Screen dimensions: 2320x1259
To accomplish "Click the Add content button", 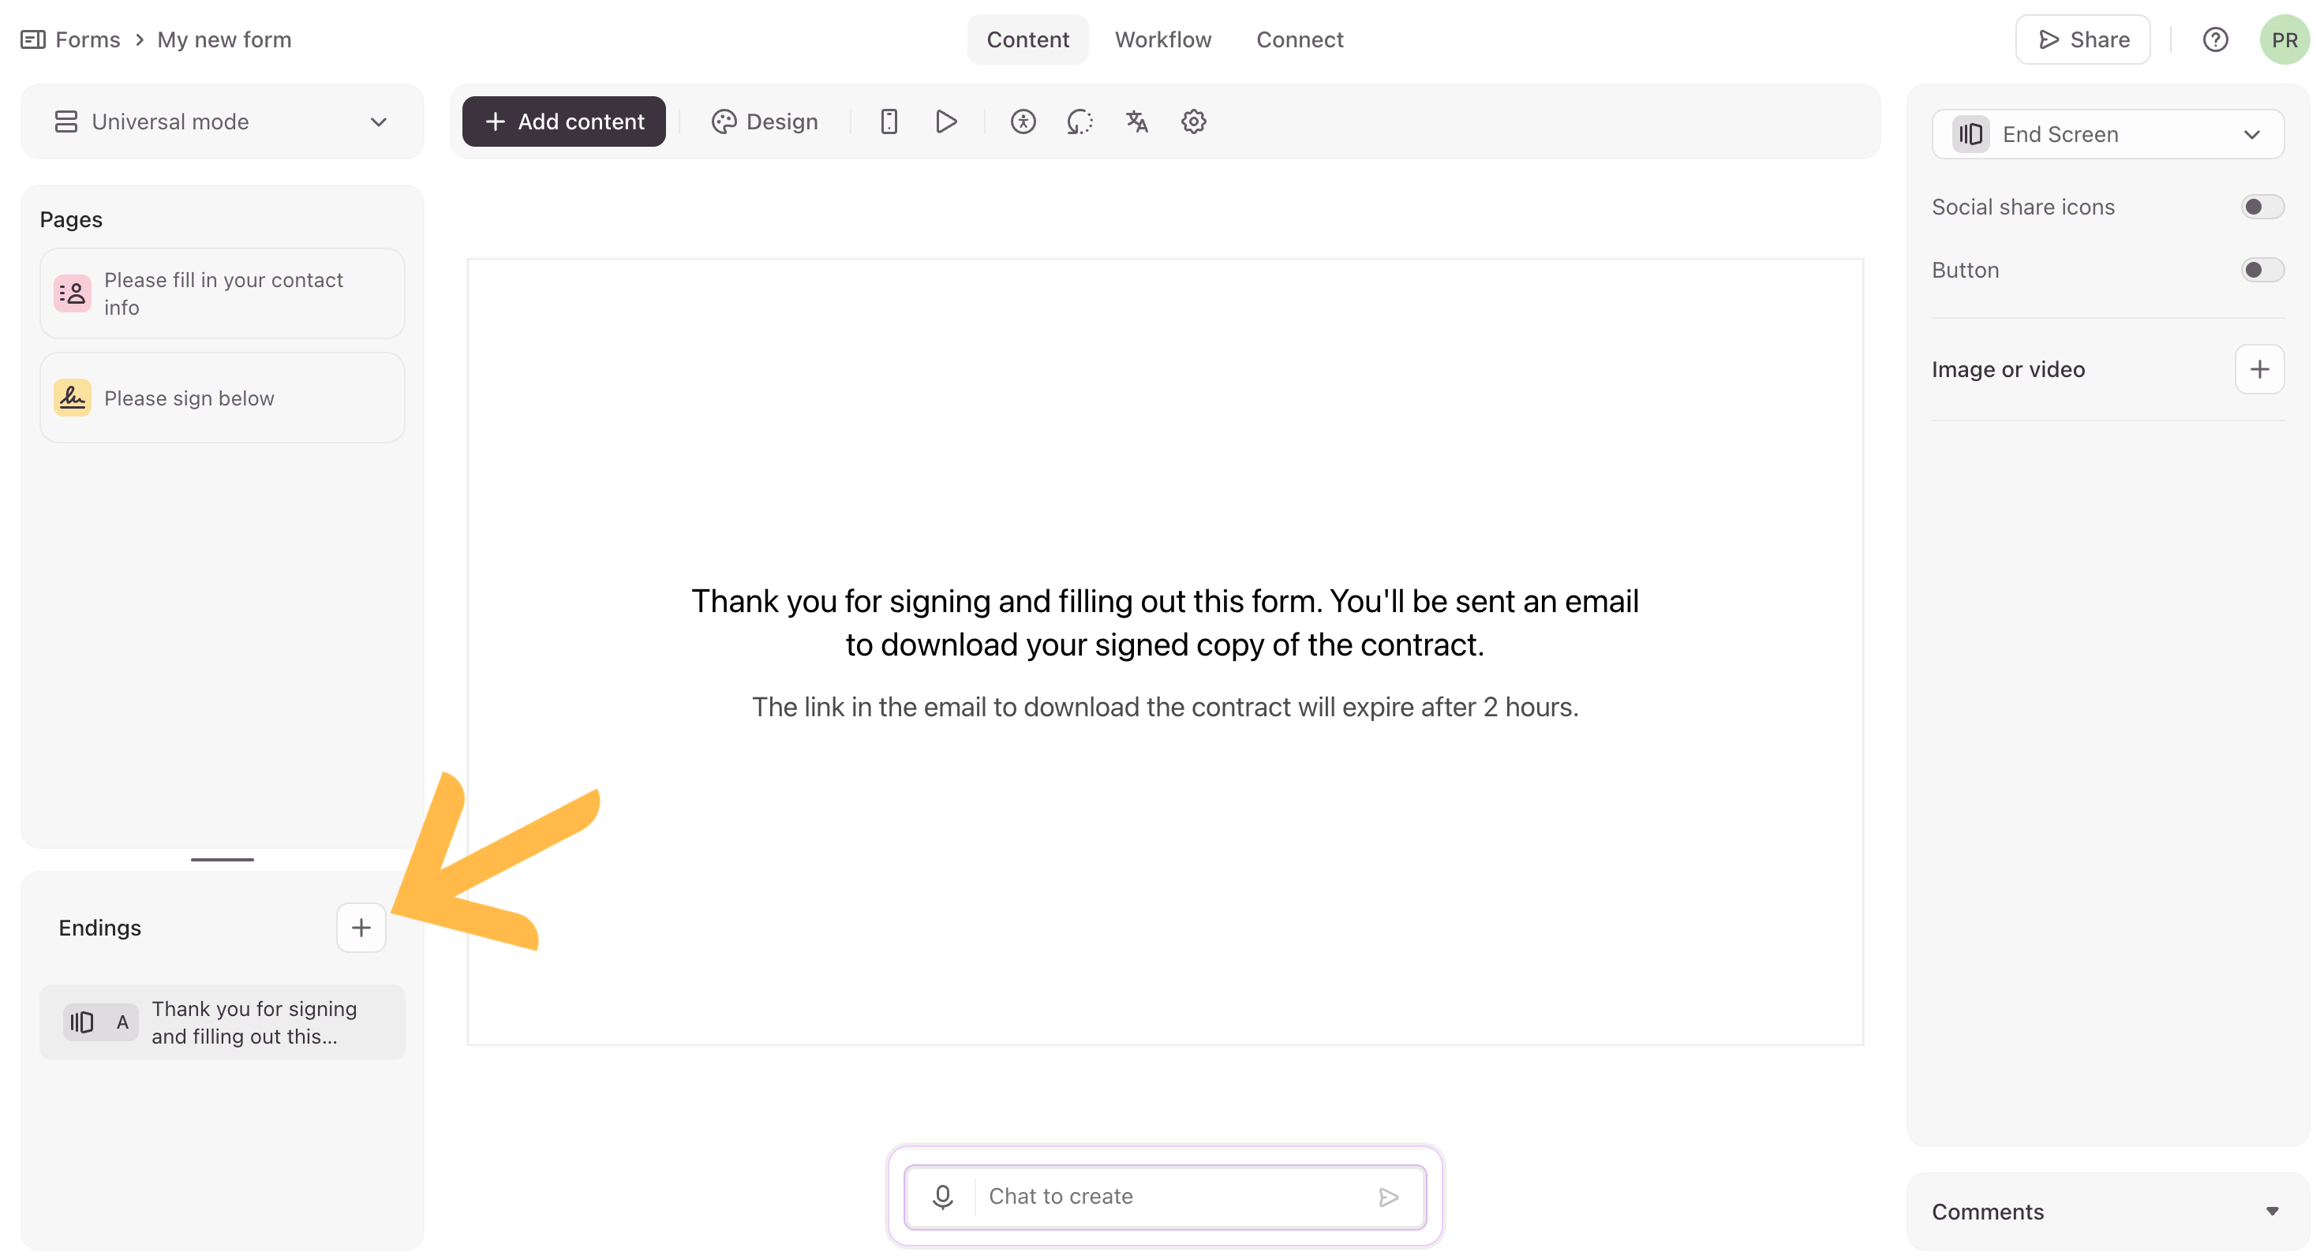I will 563,121.
